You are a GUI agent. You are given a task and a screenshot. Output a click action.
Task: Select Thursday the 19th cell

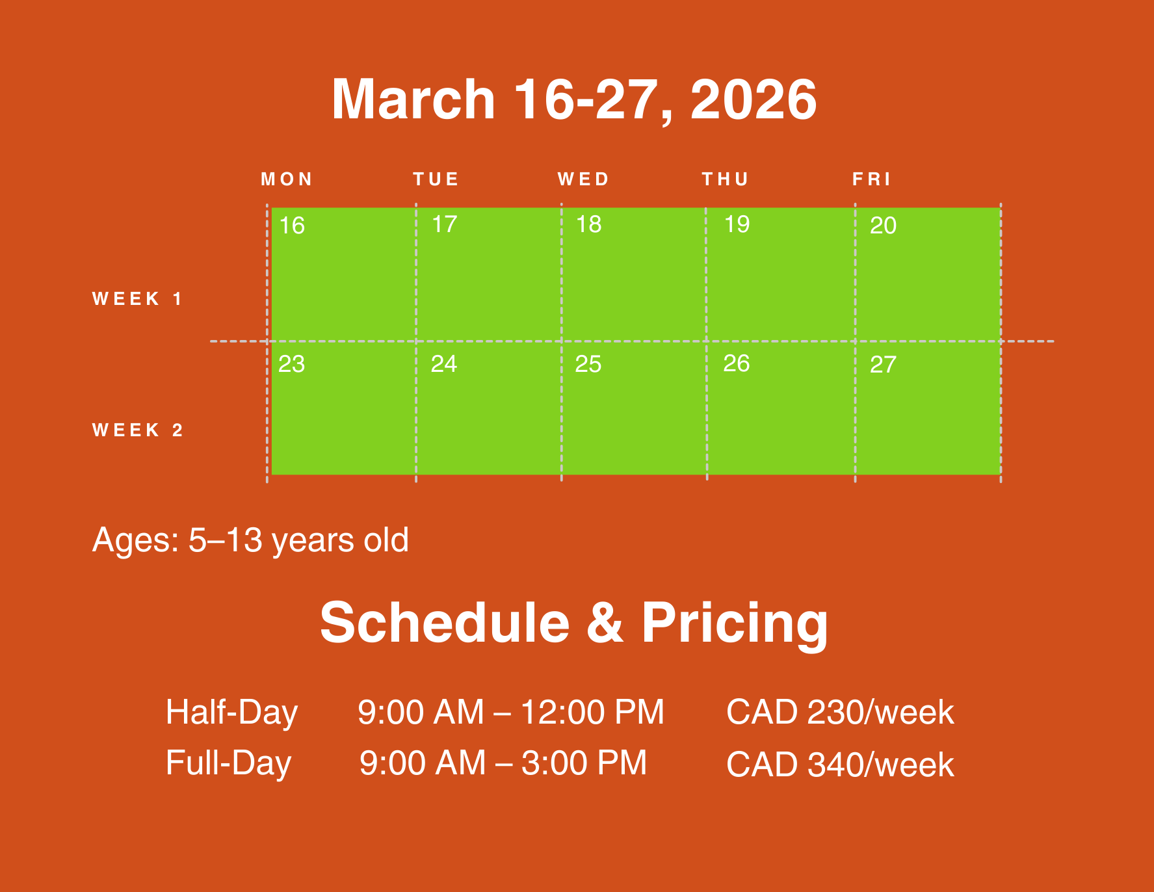(780, 274)
